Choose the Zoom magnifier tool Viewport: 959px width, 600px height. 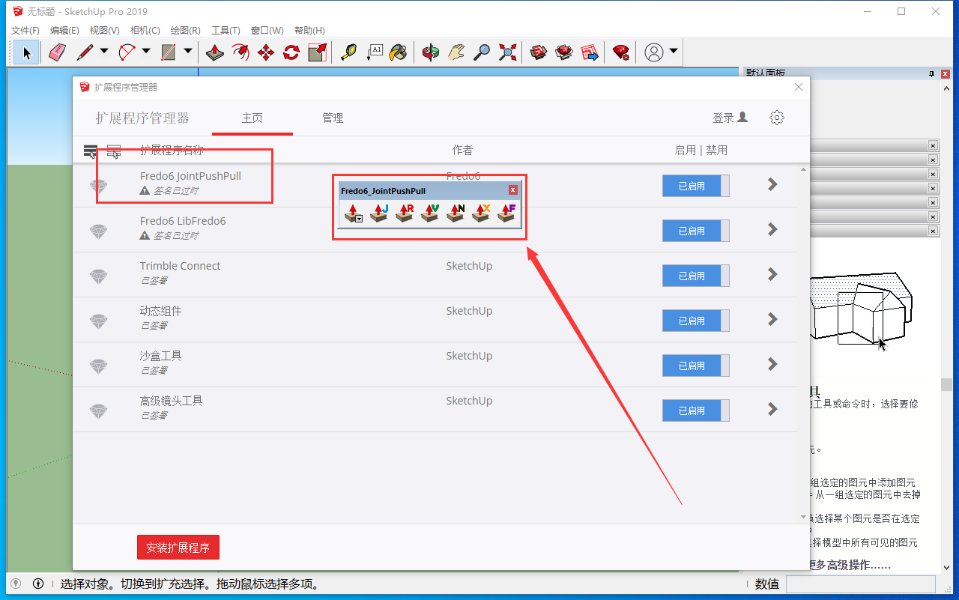coord(482,52)
